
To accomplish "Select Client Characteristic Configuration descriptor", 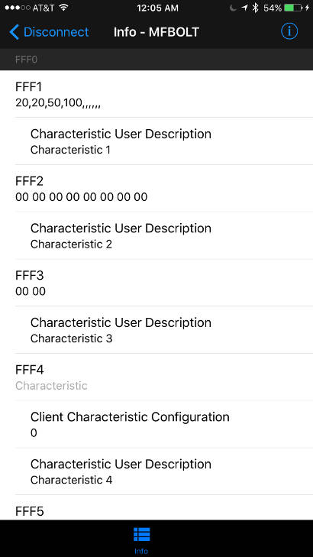I will [x=156, y=424].
